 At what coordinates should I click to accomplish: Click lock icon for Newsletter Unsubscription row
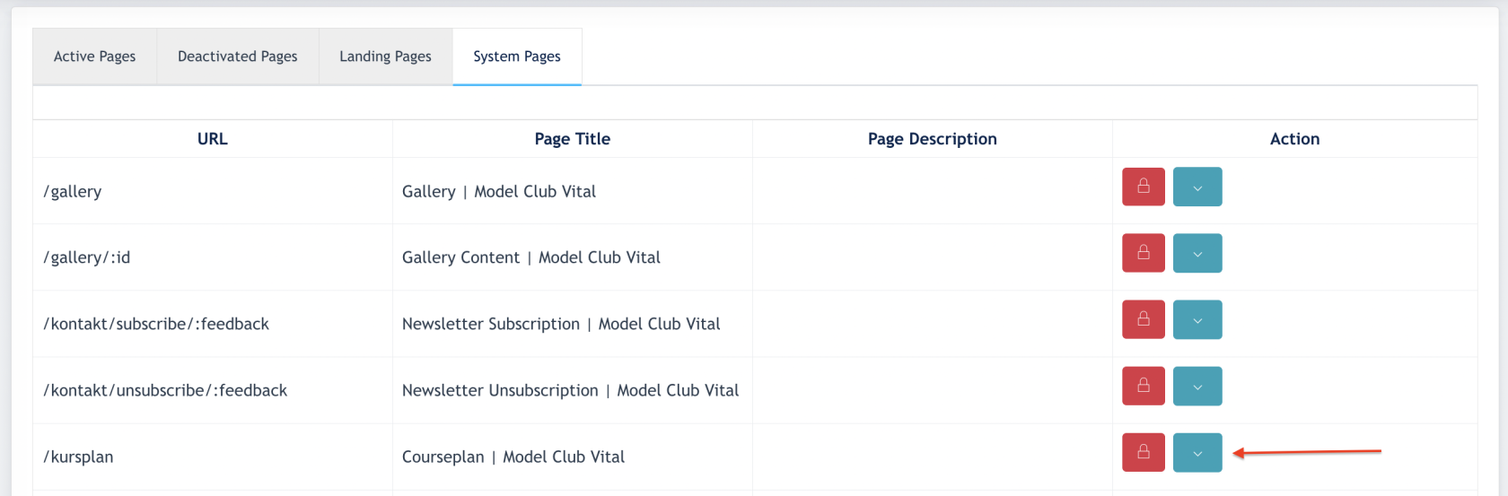point(1143,386)
